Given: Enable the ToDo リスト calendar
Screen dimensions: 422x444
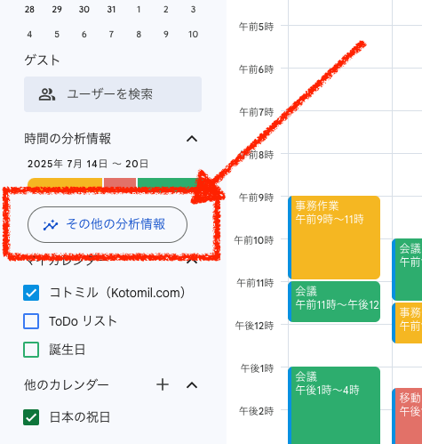Looking at the screenshot, I should point(31,321).
